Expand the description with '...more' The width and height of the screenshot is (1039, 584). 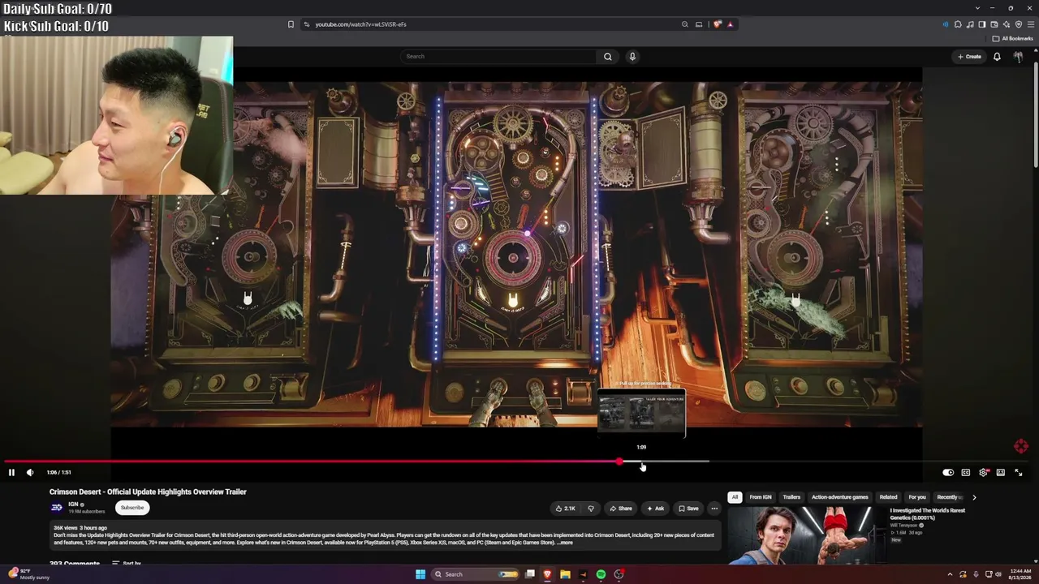pyautogui.click(x=565, y=543)
